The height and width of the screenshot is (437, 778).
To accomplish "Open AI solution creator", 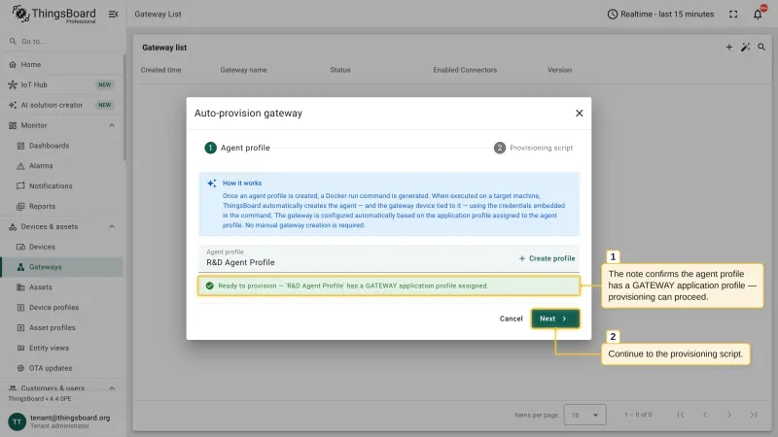I will (62, 105).
